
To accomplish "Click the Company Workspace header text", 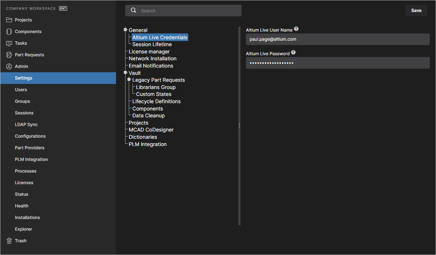I will [31, 8].
